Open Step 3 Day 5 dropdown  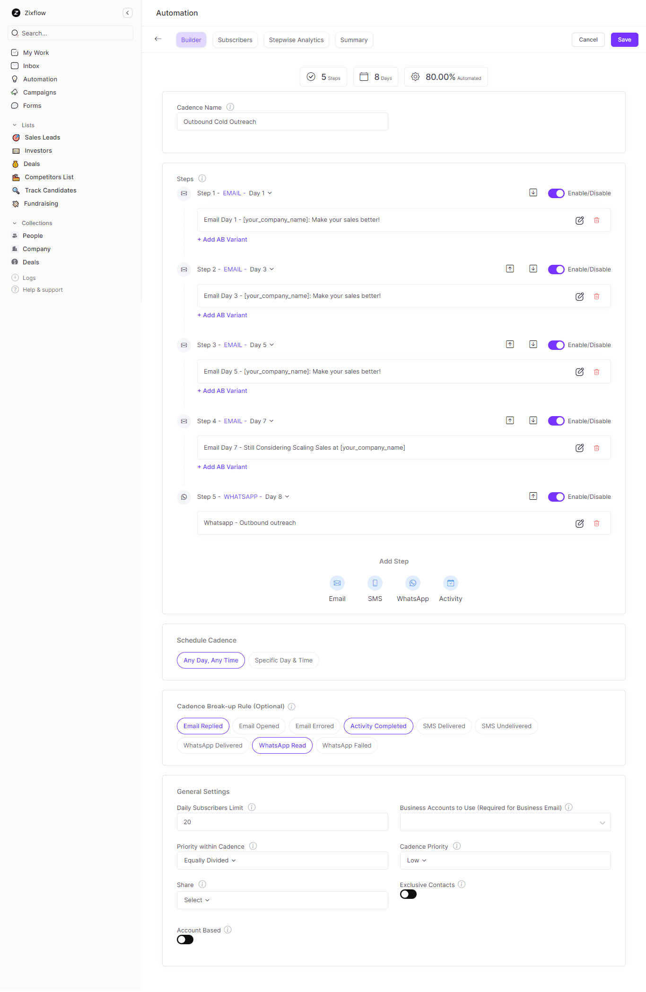point(262,345)
